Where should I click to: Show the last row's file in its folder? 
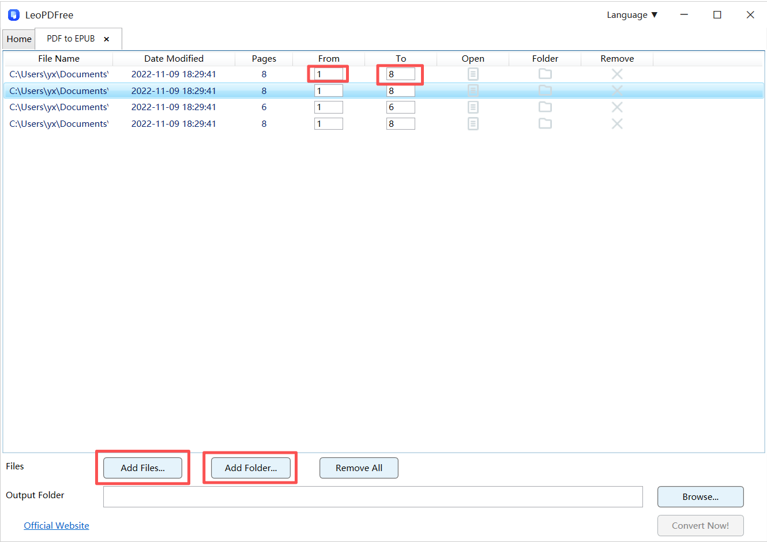click(x=545, y=123)
